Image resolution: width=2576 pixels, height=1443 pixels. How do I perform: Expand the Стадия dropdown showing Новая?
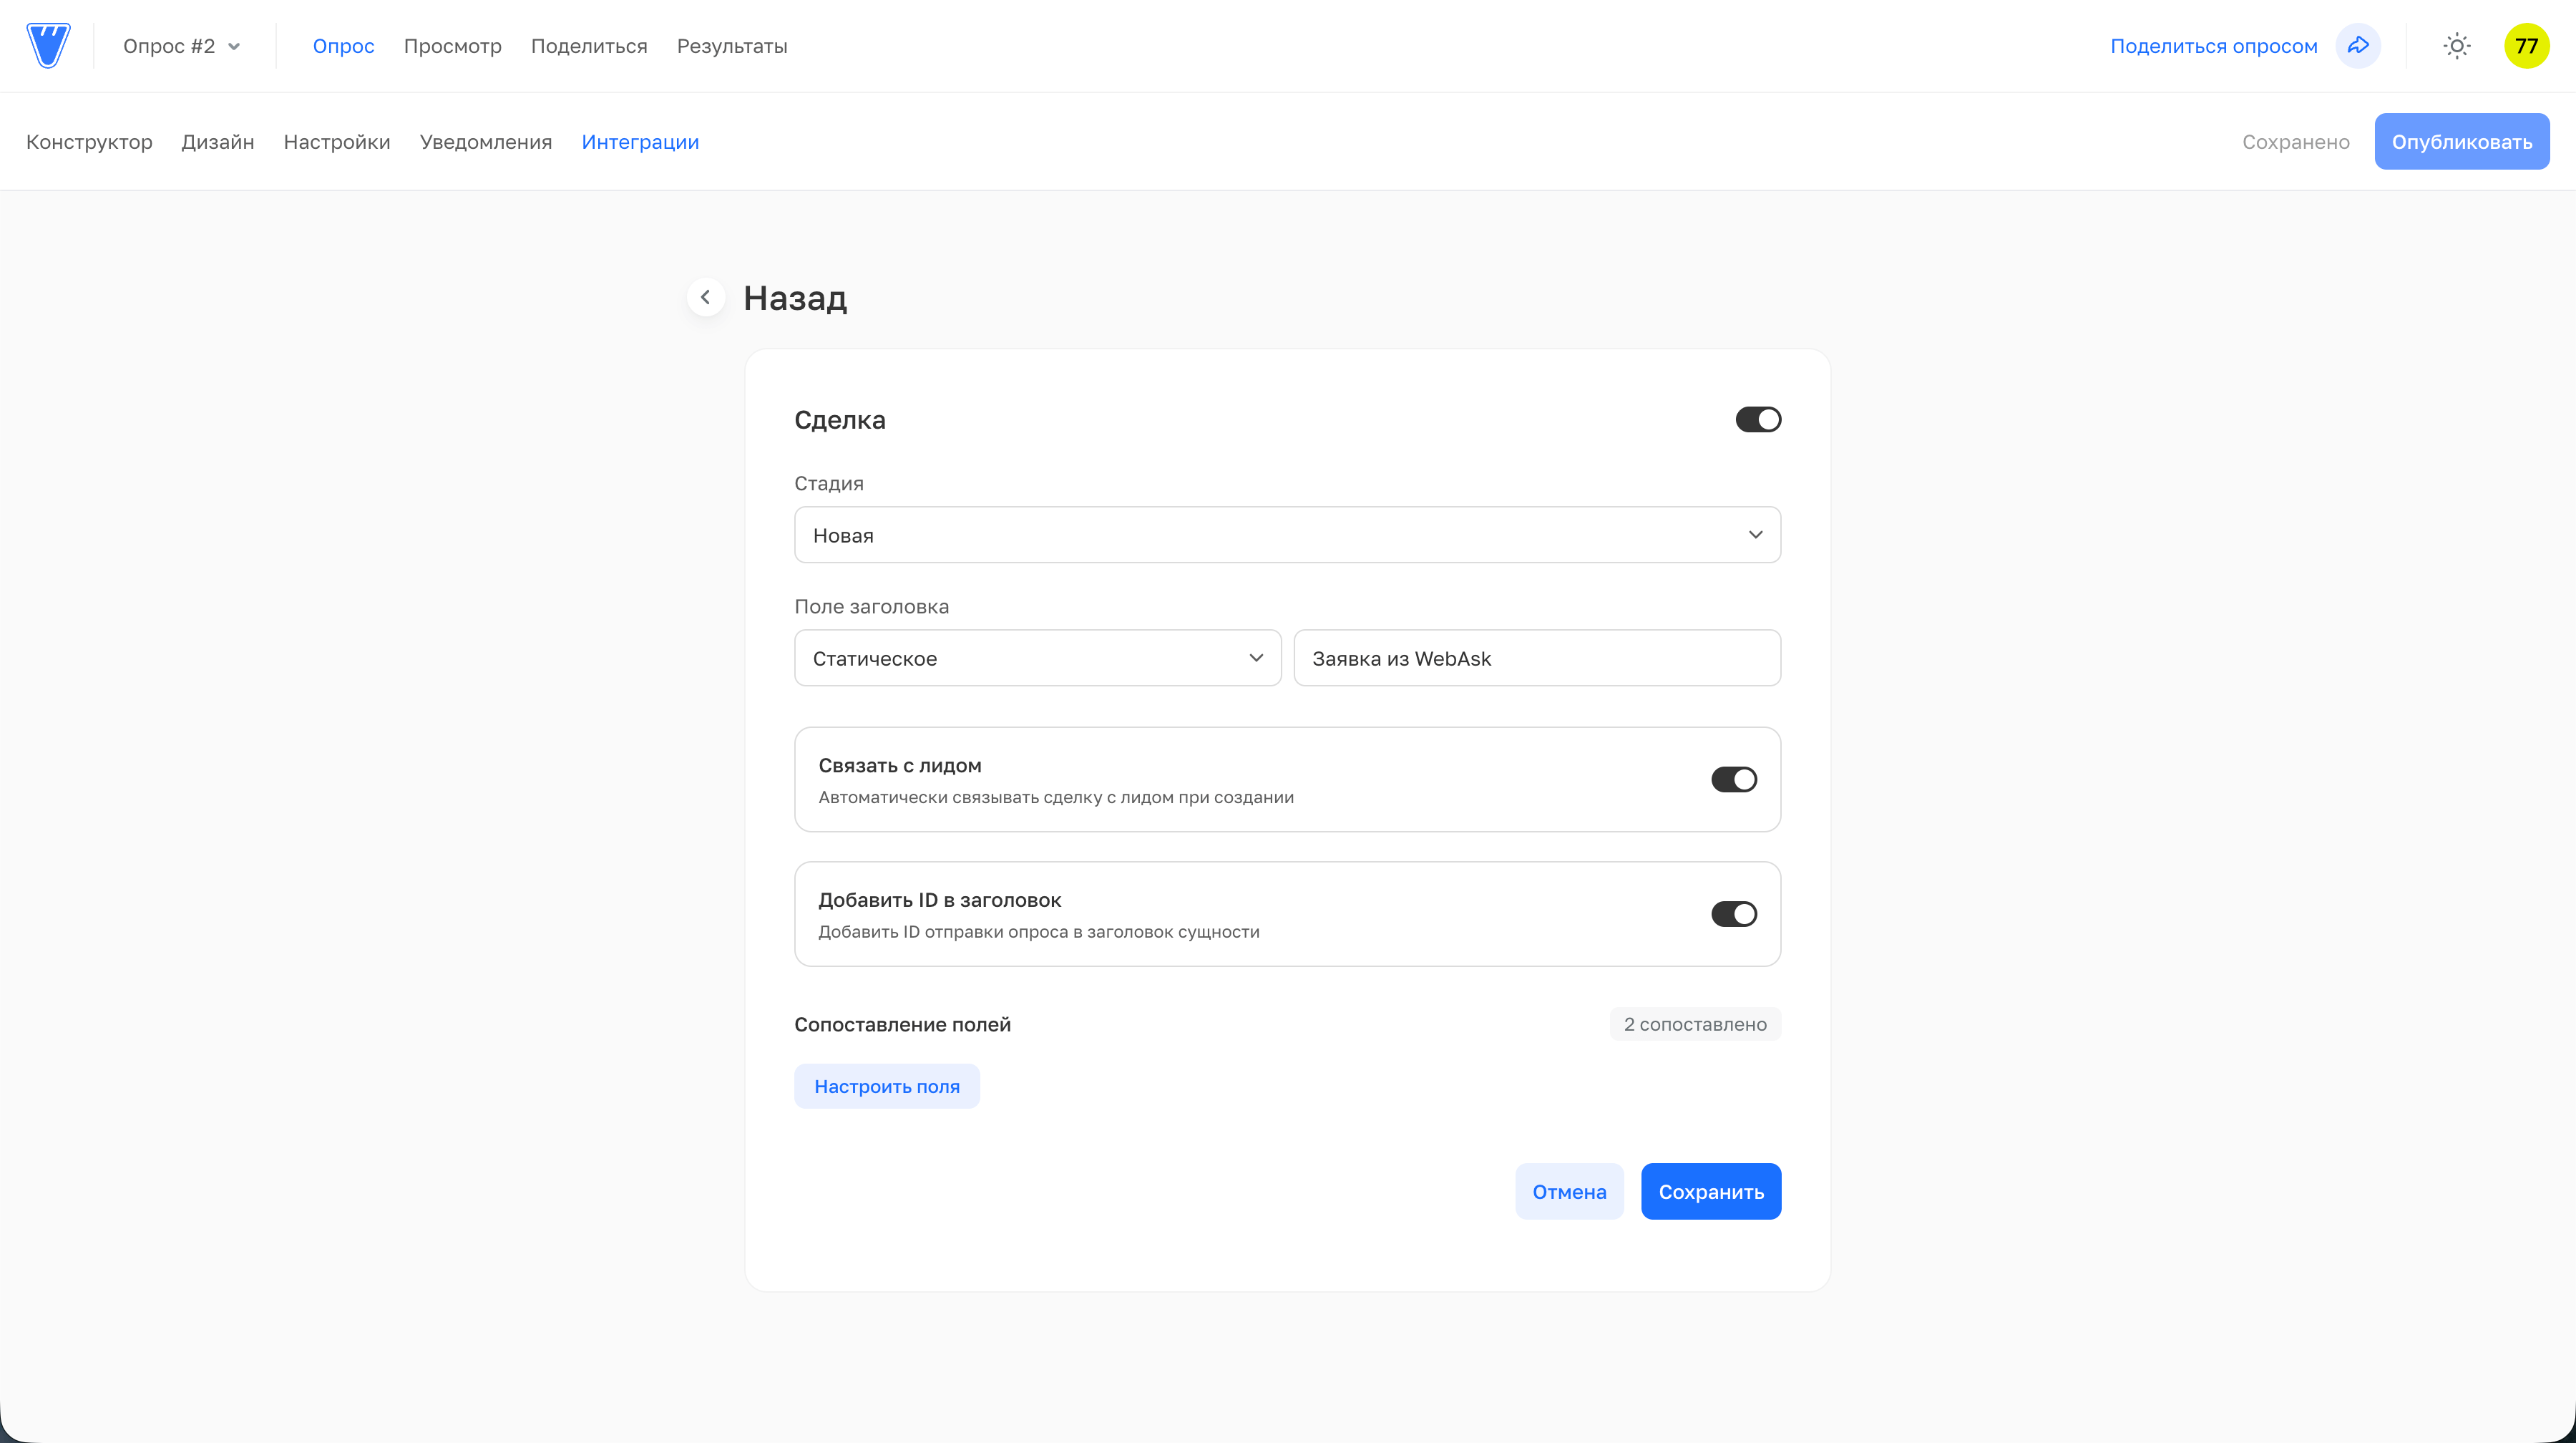point(1287,535)
